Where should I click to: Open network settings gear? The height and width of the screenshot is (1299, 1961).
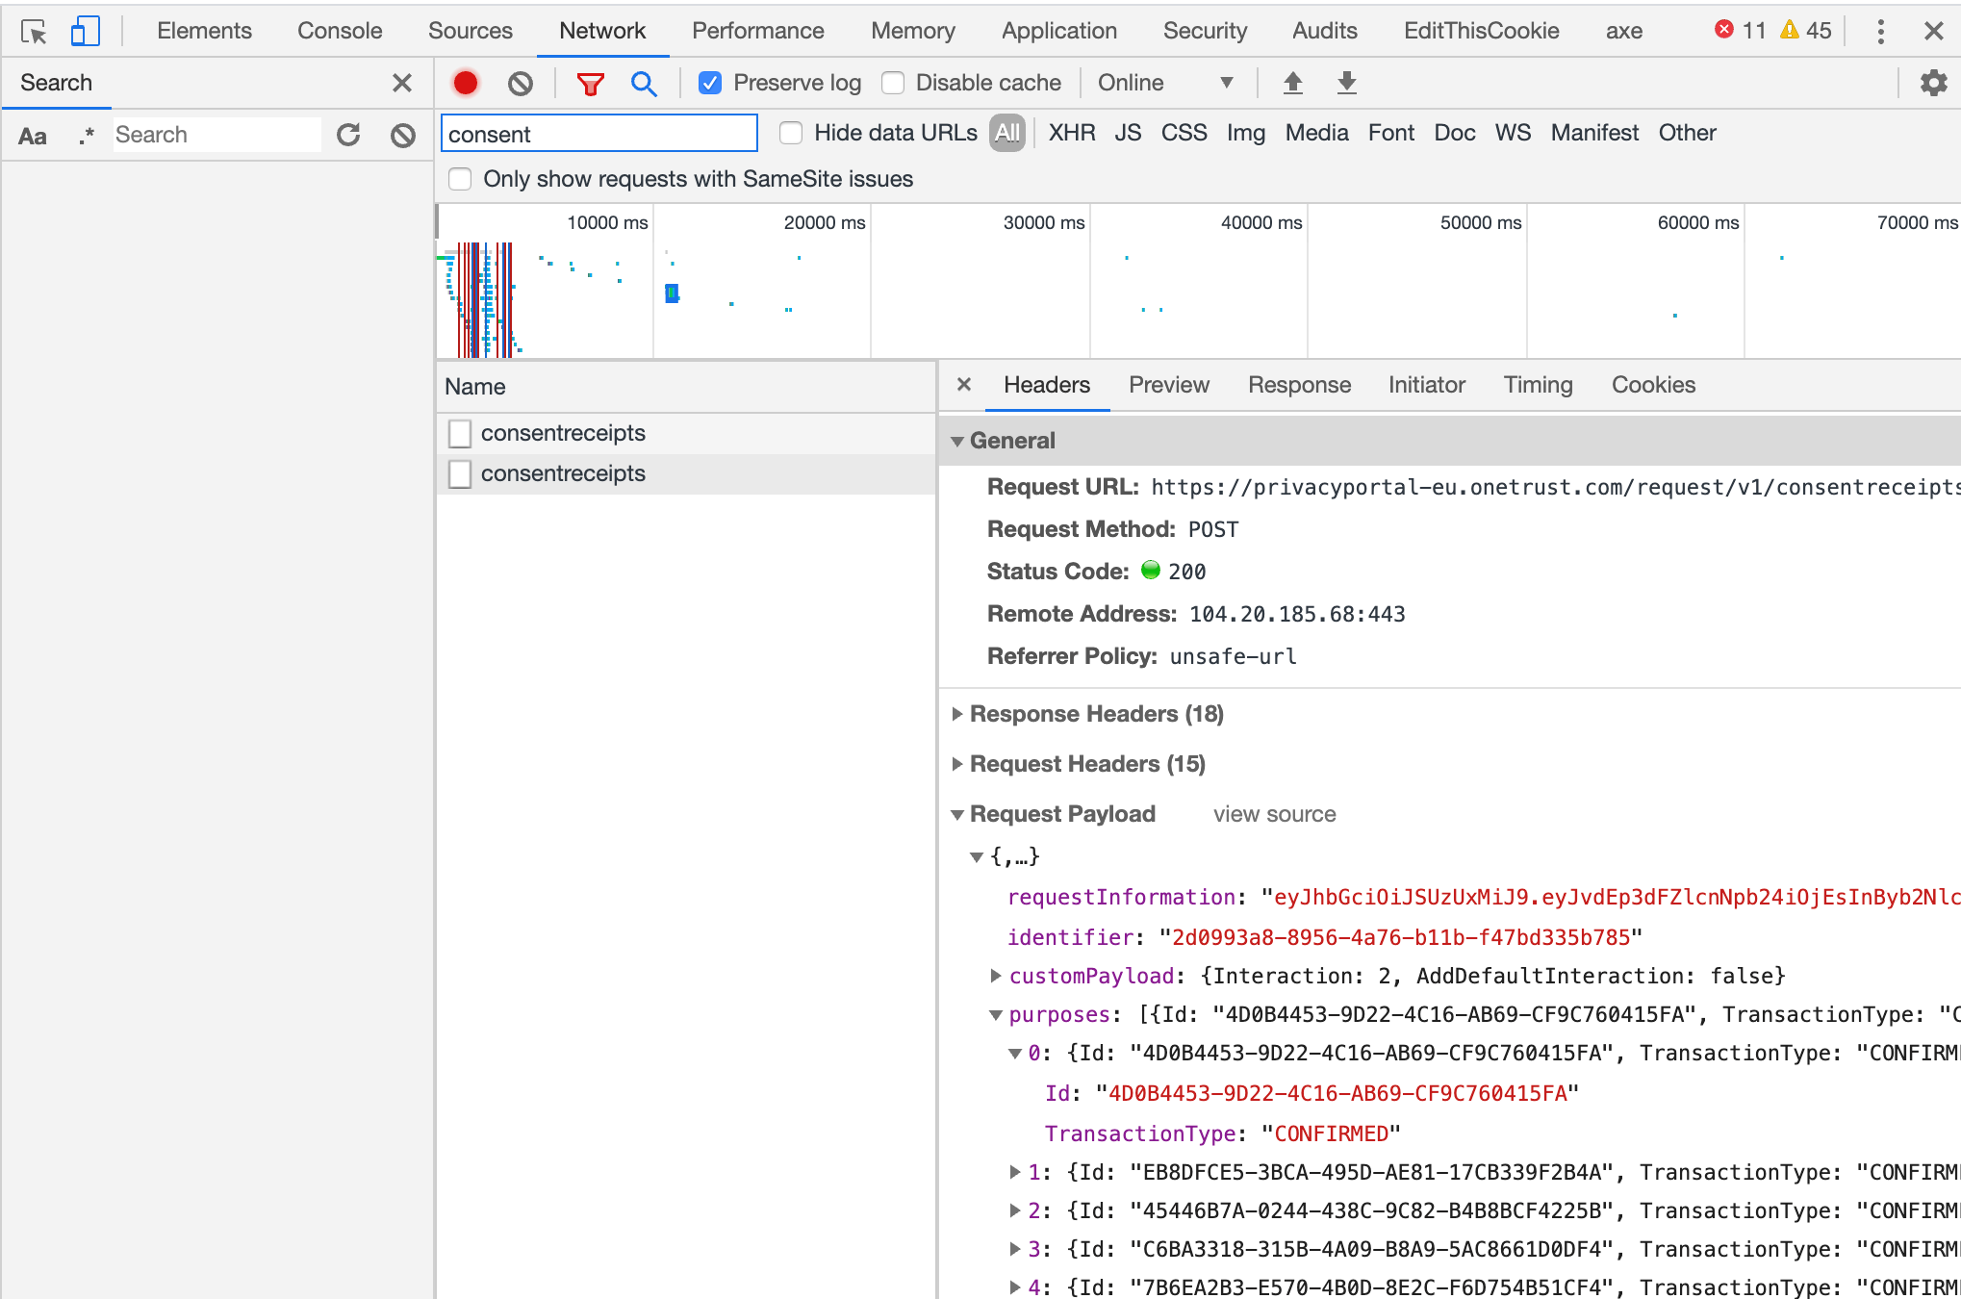(1933, 83)
